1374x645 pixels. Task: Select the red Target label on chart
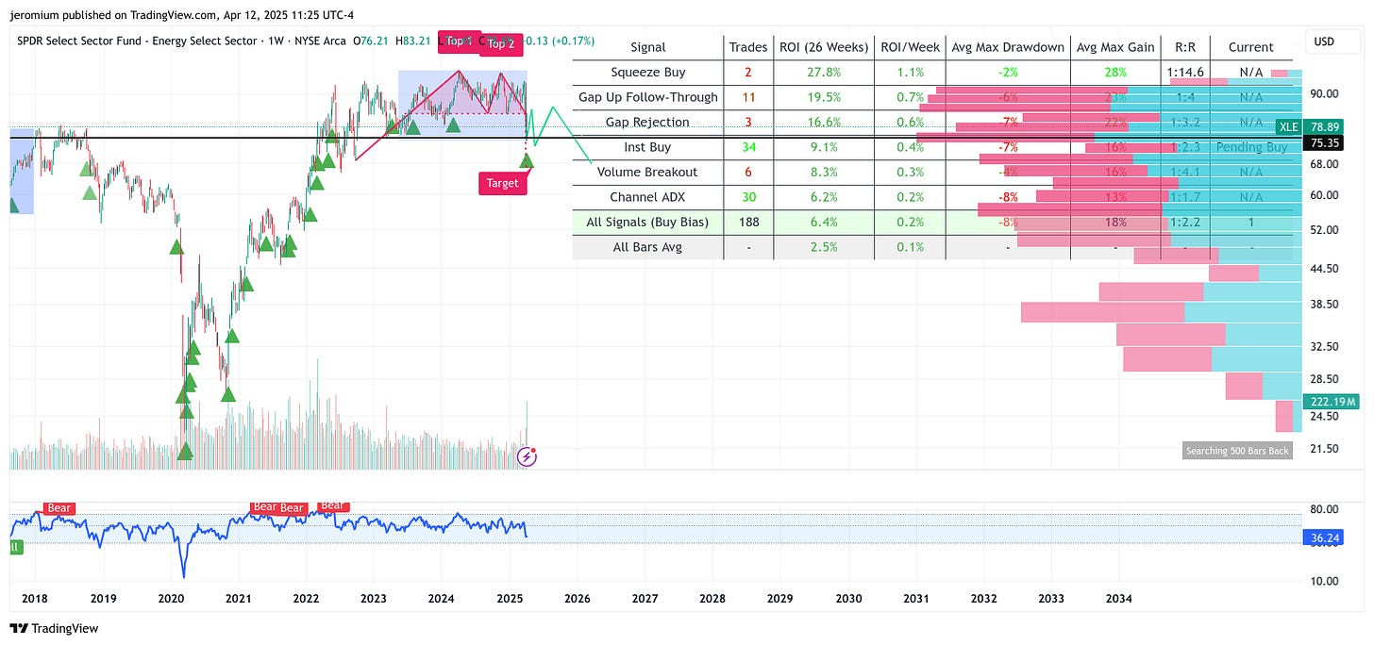pos(502,183)
